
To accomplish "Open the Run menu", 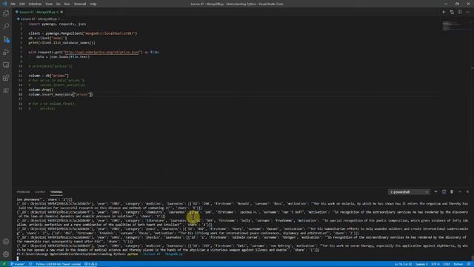I will pyautogui.click(x=67, y=4).
